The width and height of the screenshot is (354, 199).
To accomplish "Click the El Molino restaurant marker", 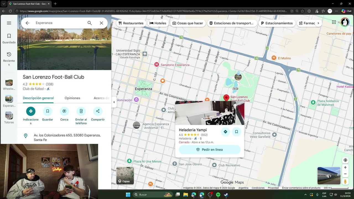I will pyautogui.click(x=274, y=58).
